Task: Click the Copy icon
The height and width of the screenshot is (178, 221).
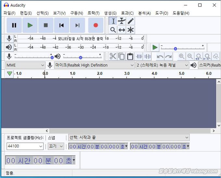Action: [122, 56]
